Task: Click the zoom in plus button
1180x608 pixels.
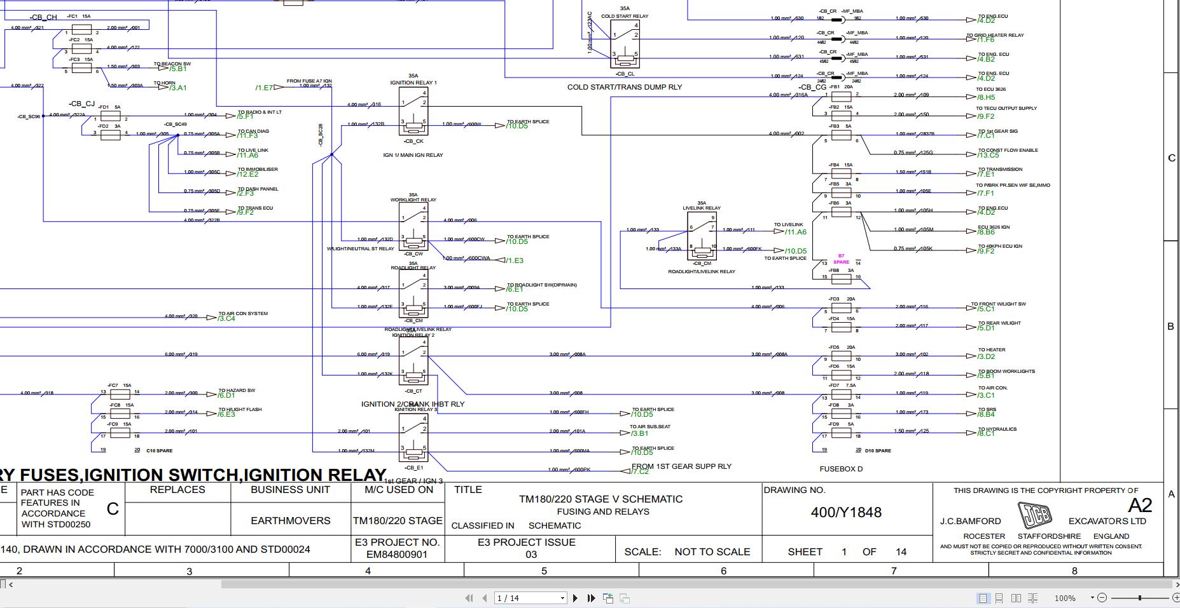Action: 1176,598
